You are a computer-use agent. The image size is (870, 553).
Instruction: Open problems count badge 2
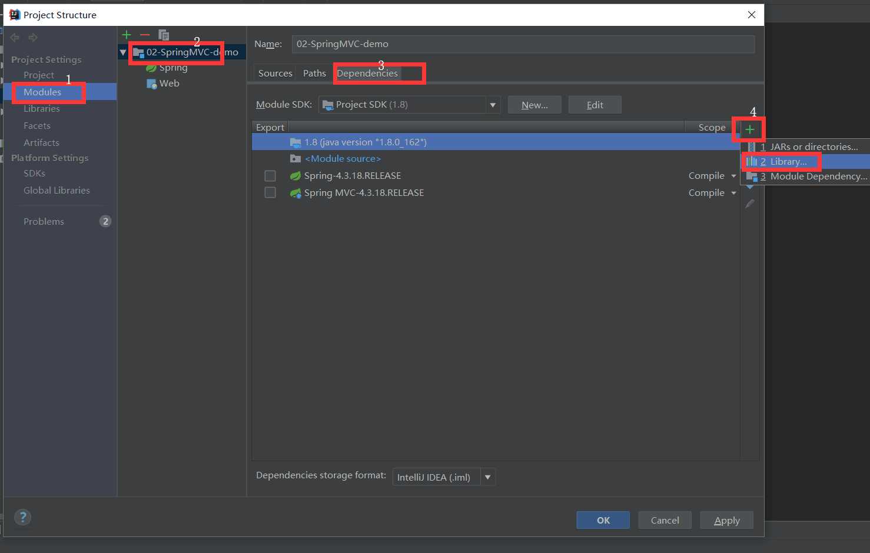coord(105,221)
